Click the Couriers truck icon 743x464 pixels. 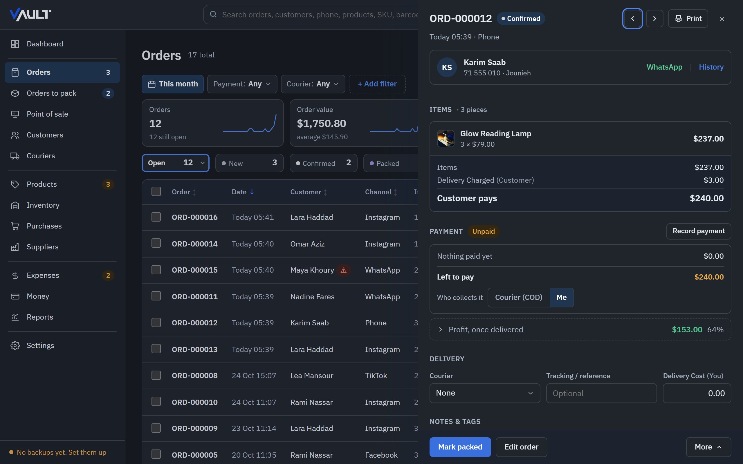click(15, 156)
